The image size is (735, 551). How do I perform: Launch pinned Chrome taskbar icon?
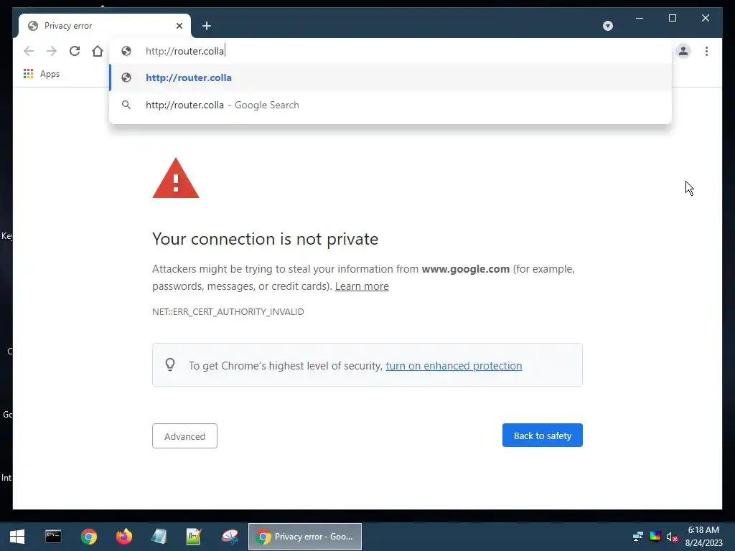(x=88, y=537)
